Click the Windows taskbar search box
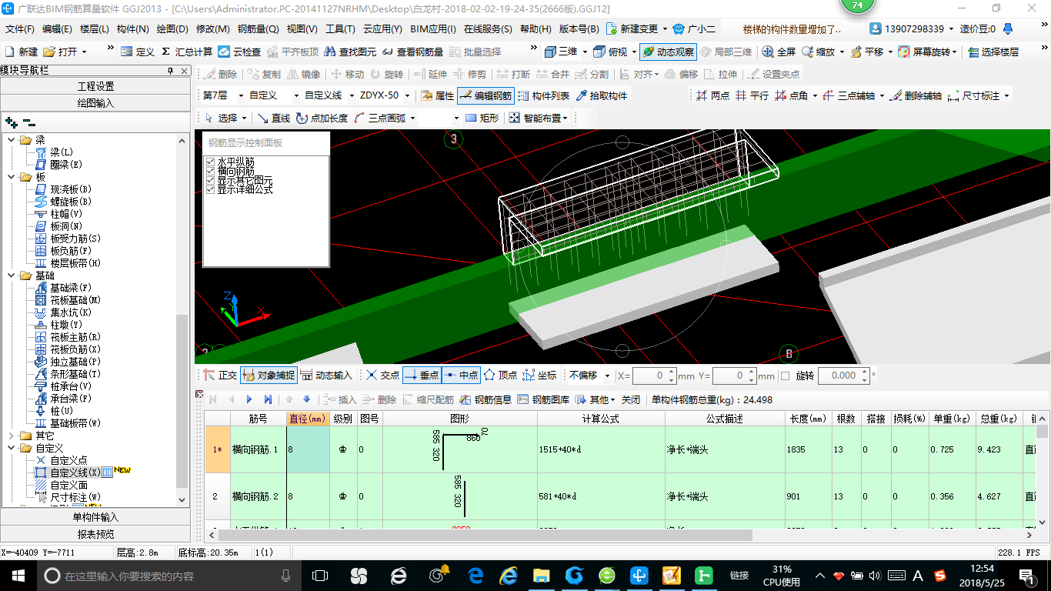1051x591 pixels. click(168, 576)
